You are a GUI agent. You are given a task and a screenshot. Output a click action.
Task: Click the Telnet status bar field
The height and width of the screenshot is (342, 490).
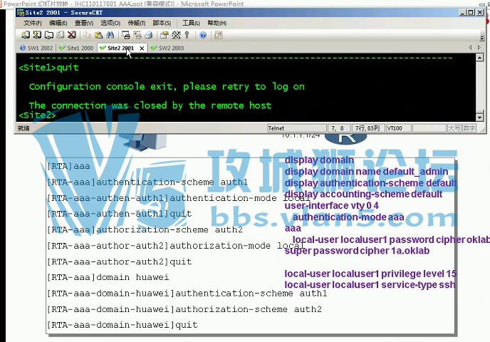[297, 128]
